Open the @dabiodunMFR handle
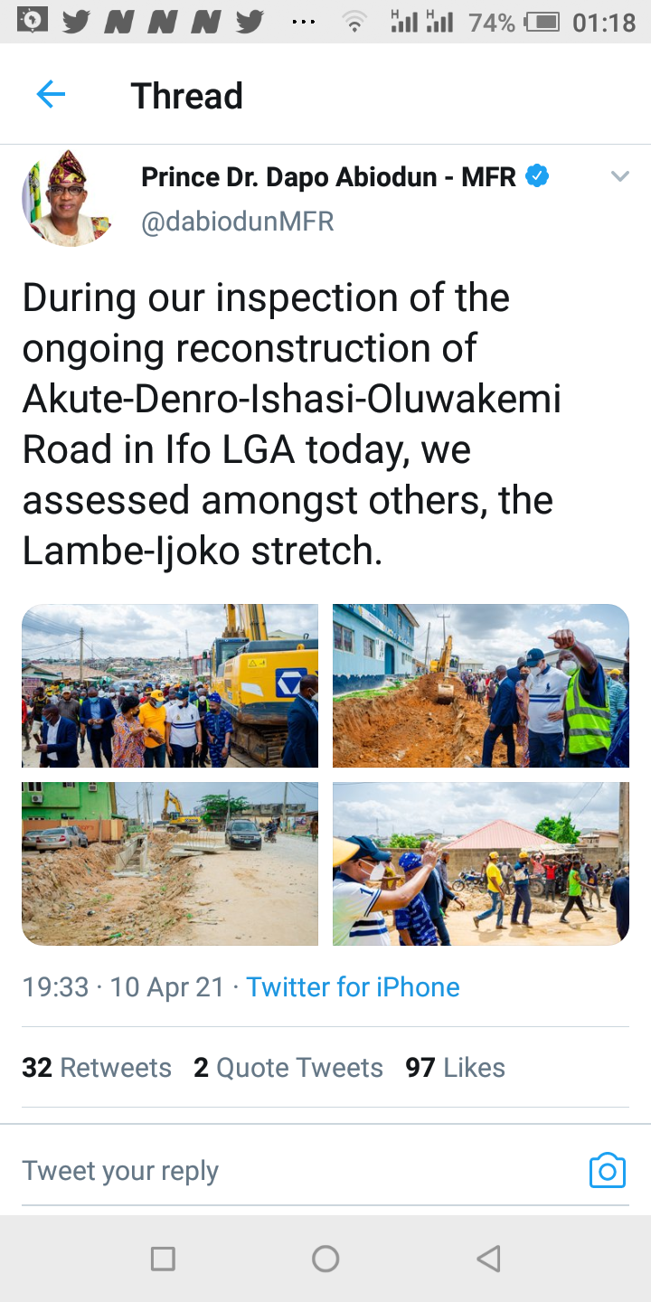Image resolution: width=651 pixels, height=1302 pixels. (x=238, y=222)
